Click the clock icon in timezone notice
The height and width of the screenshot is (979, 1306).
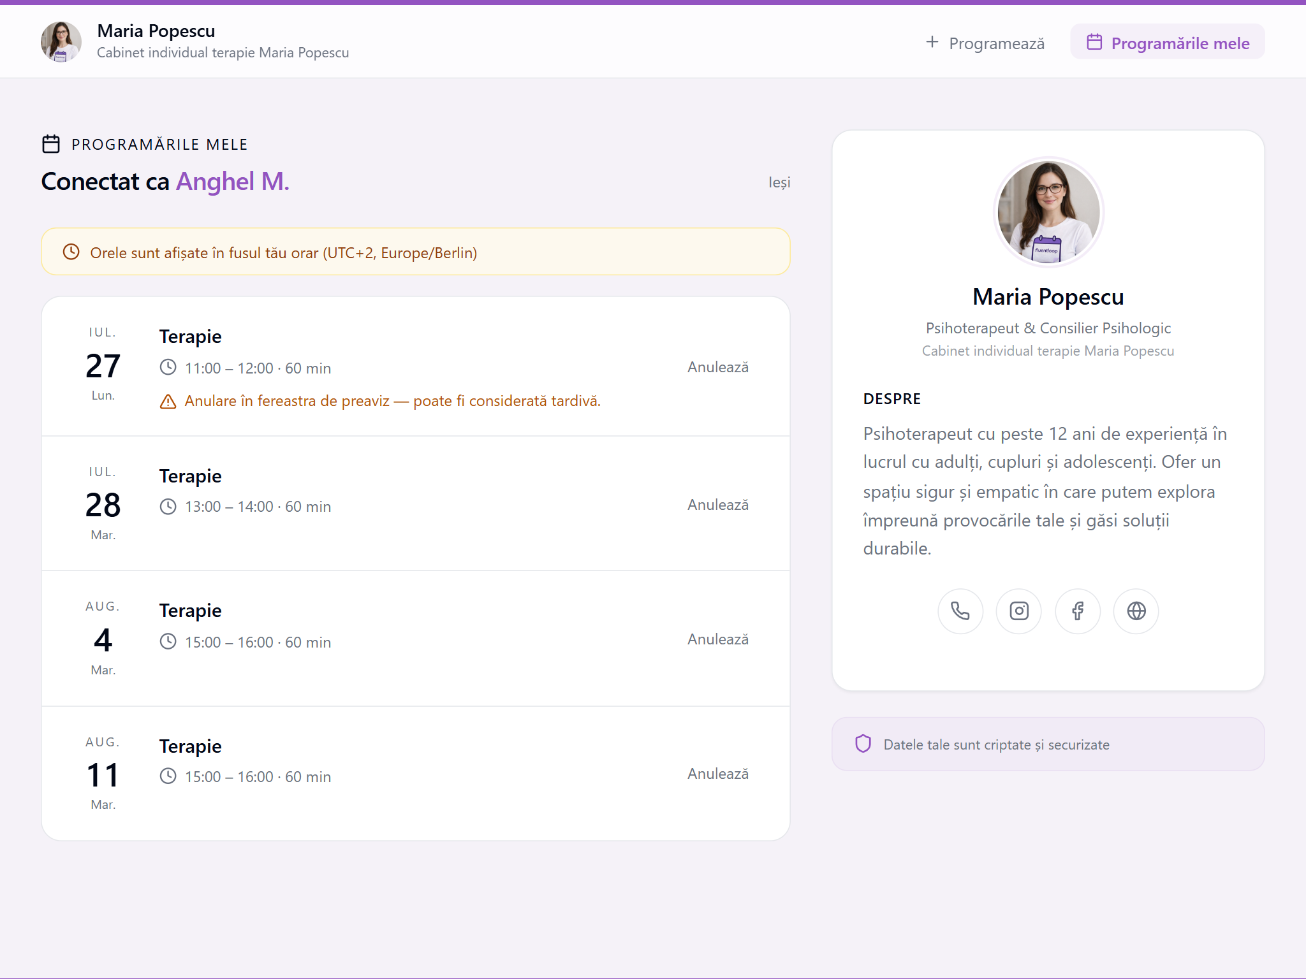click(71, 252)
